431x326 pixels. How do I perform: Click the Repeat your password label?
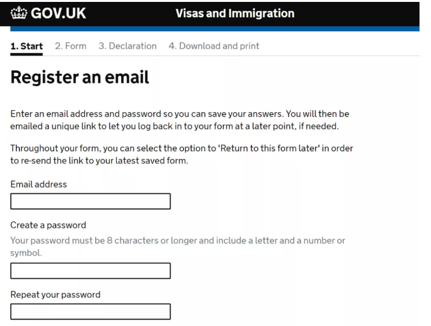(x=56, y=295)
